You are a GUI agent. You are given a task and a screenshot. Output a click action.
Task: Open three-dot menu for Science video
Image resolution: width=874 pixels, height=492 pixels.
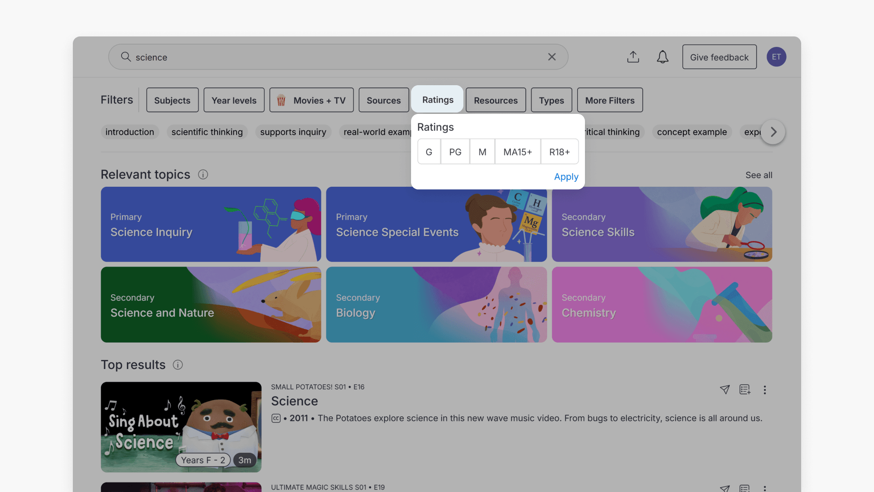click(765, 390)
